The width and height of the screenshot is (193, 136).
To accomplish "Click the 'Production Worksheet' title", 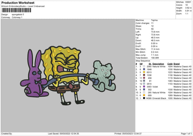I will coord(18,3).
